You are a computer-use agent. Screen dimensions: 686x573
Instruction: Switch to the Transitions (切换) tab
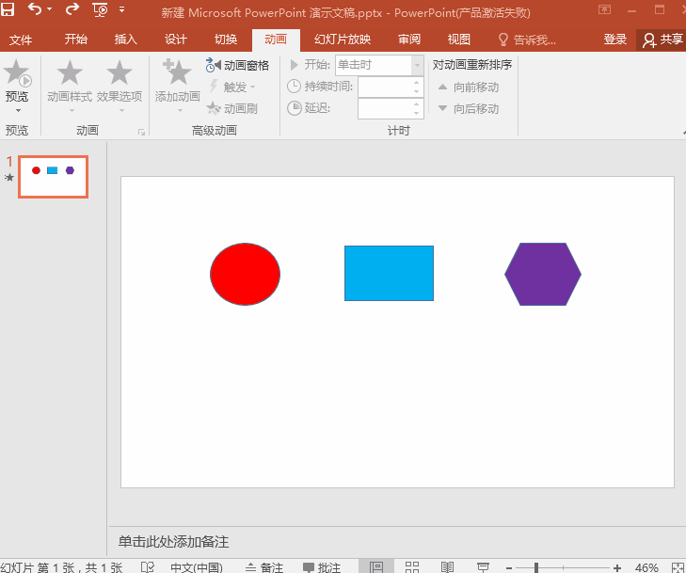click(226, 40)
